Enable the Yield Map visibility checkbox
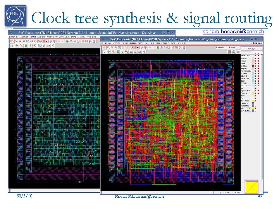 click(255, 106)
